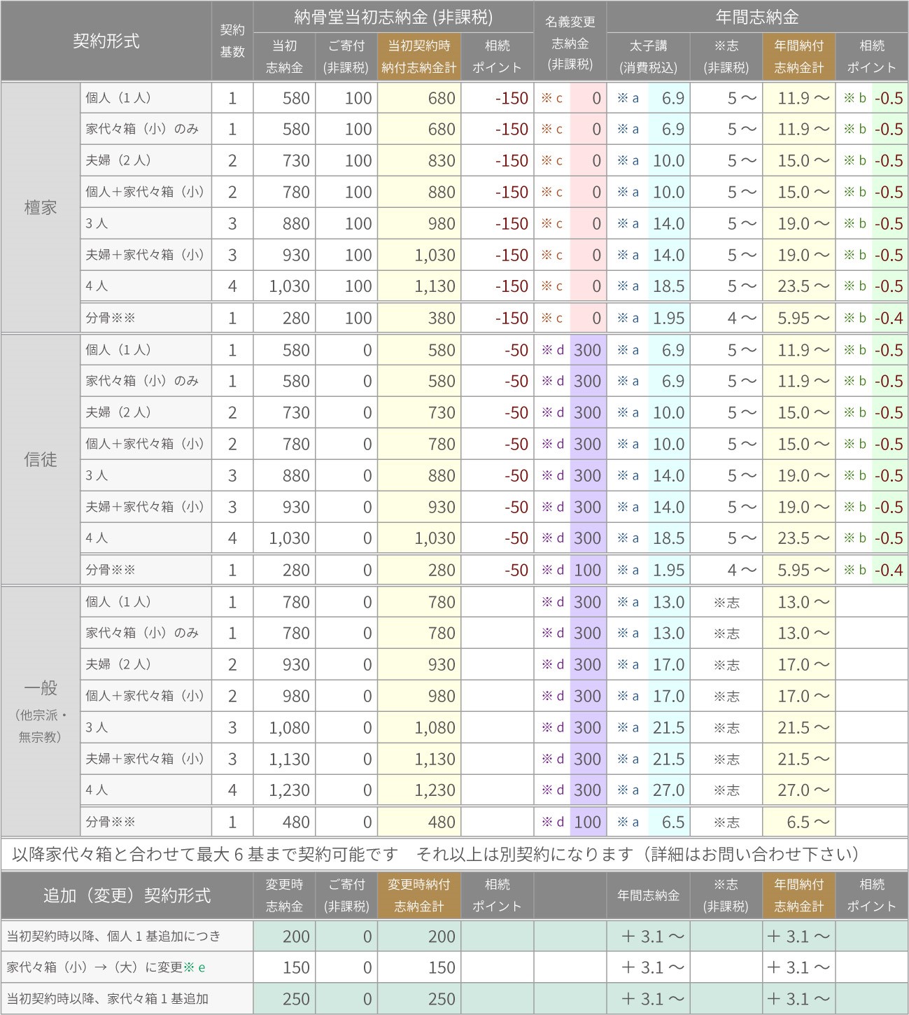Click the 信徒 group label
This screenshot has height=1015, width=909.
[x=41, y=459]
